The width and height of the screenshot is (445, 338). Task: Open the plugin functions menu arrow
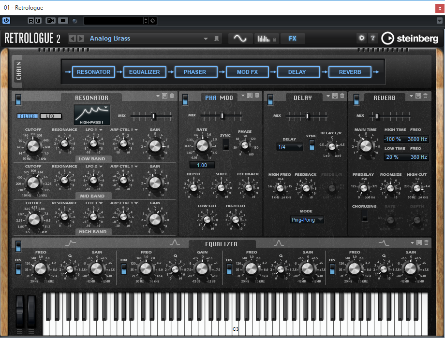439,21
